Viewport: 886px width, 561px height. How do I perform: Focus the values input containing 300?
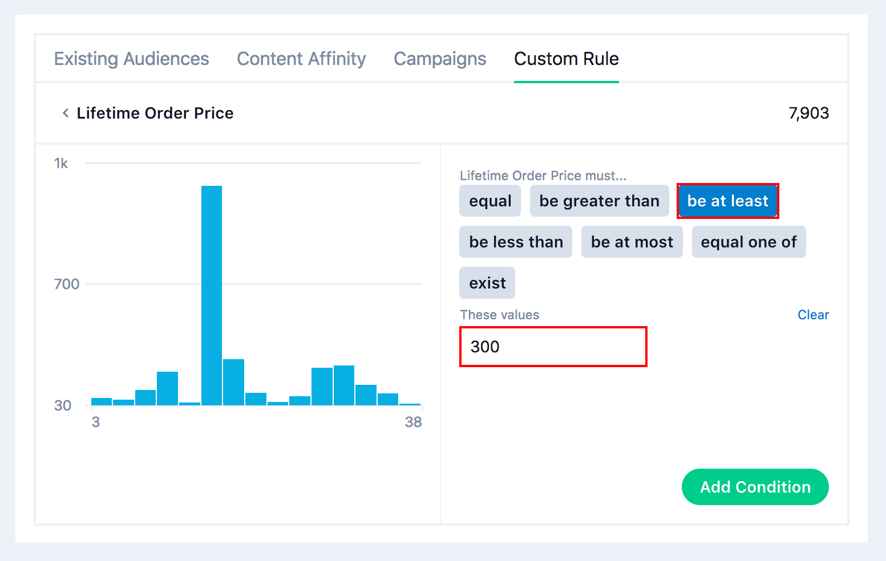(x=553, y=347)
